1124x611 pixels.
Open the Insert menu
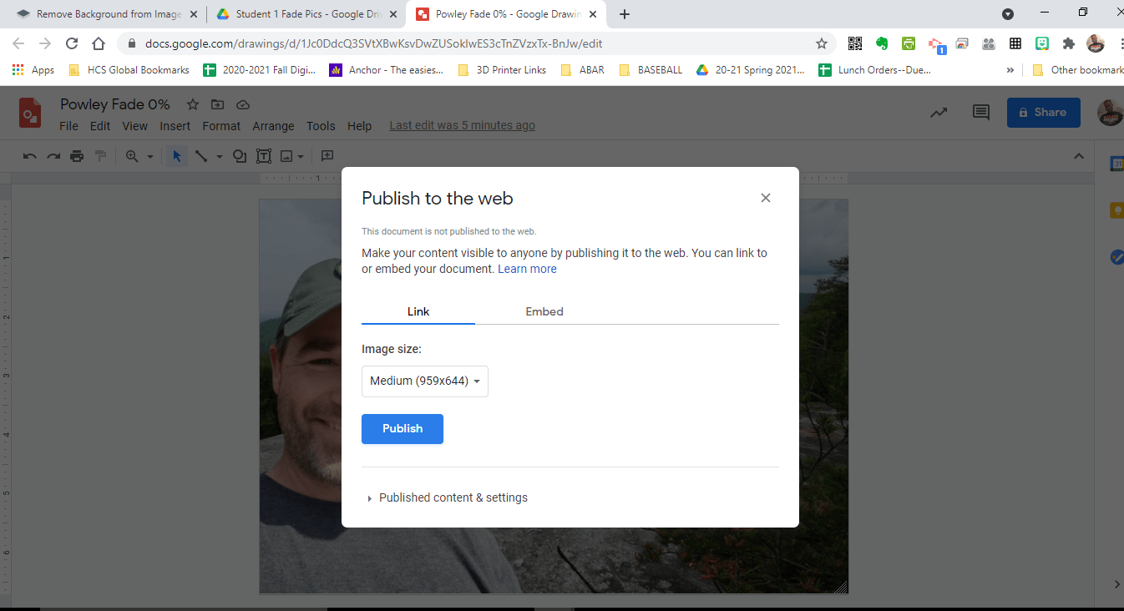[175, 125]
